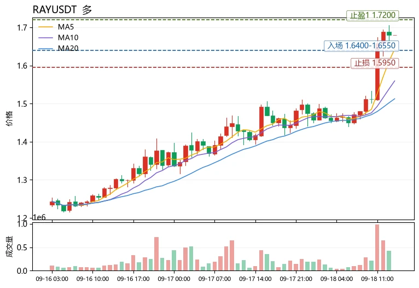Click the 0.0 volume axis tick
This screenshot has width=419, height=288.
point(22,271)
